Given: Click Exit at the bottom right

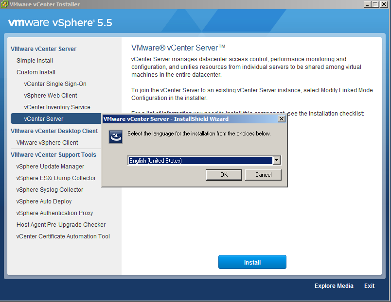Looking at the screenshot, I should [369, 286].
